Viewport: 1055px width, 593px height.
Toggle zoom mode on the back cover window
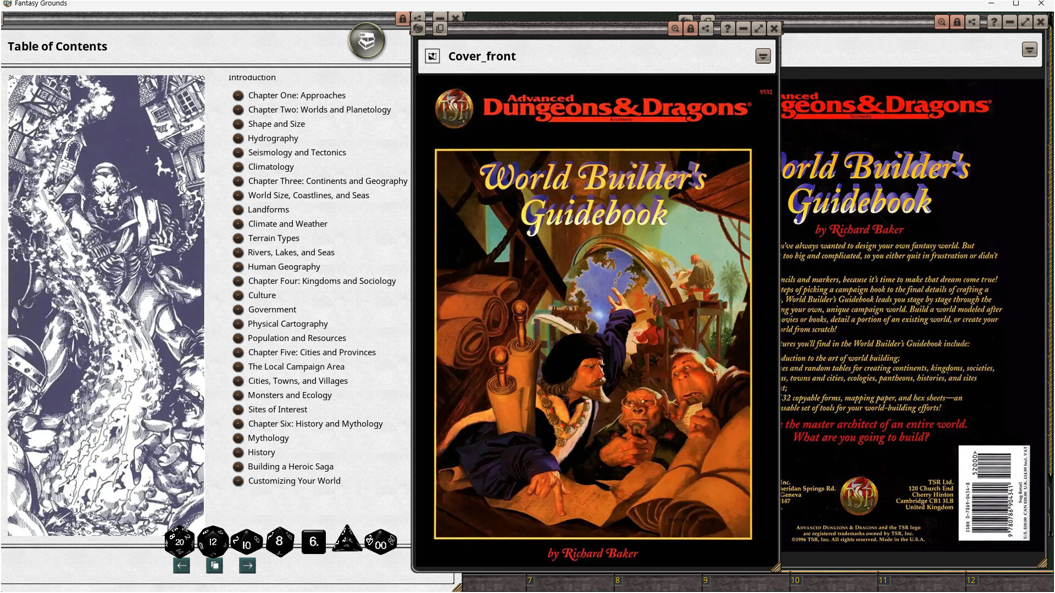[x=942, y=22]
